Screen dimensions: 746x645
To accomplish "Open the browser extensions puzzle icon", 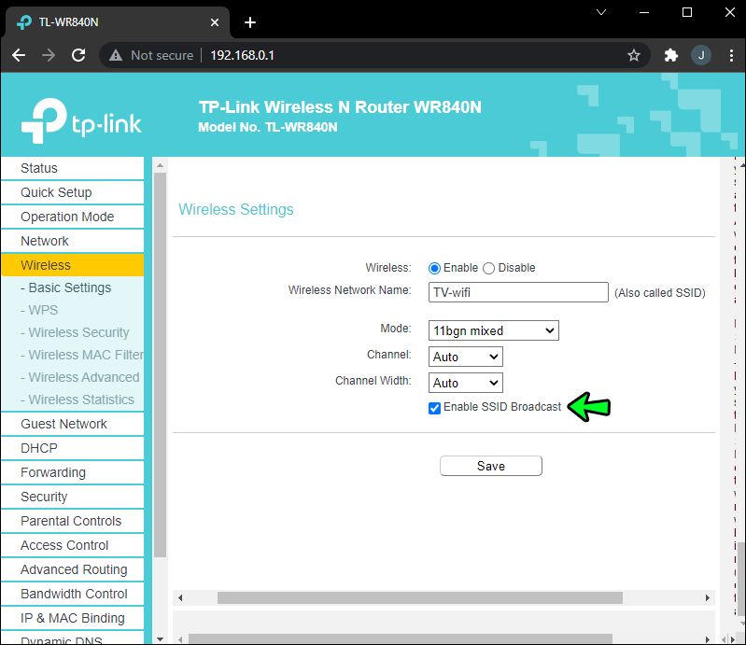I will [670, 55].
